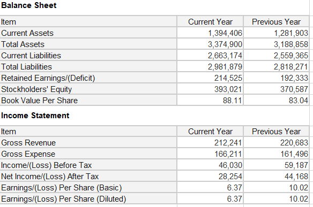Select Total Assets previous value 3,188,858
313x207 pixels.
[x=291, y=44]
